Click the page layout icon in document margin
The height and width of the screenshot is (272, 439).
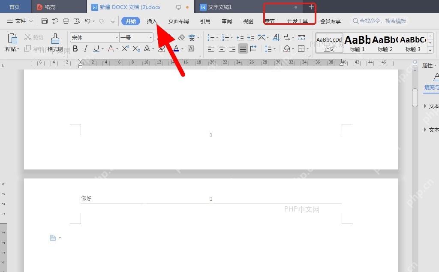53,238
